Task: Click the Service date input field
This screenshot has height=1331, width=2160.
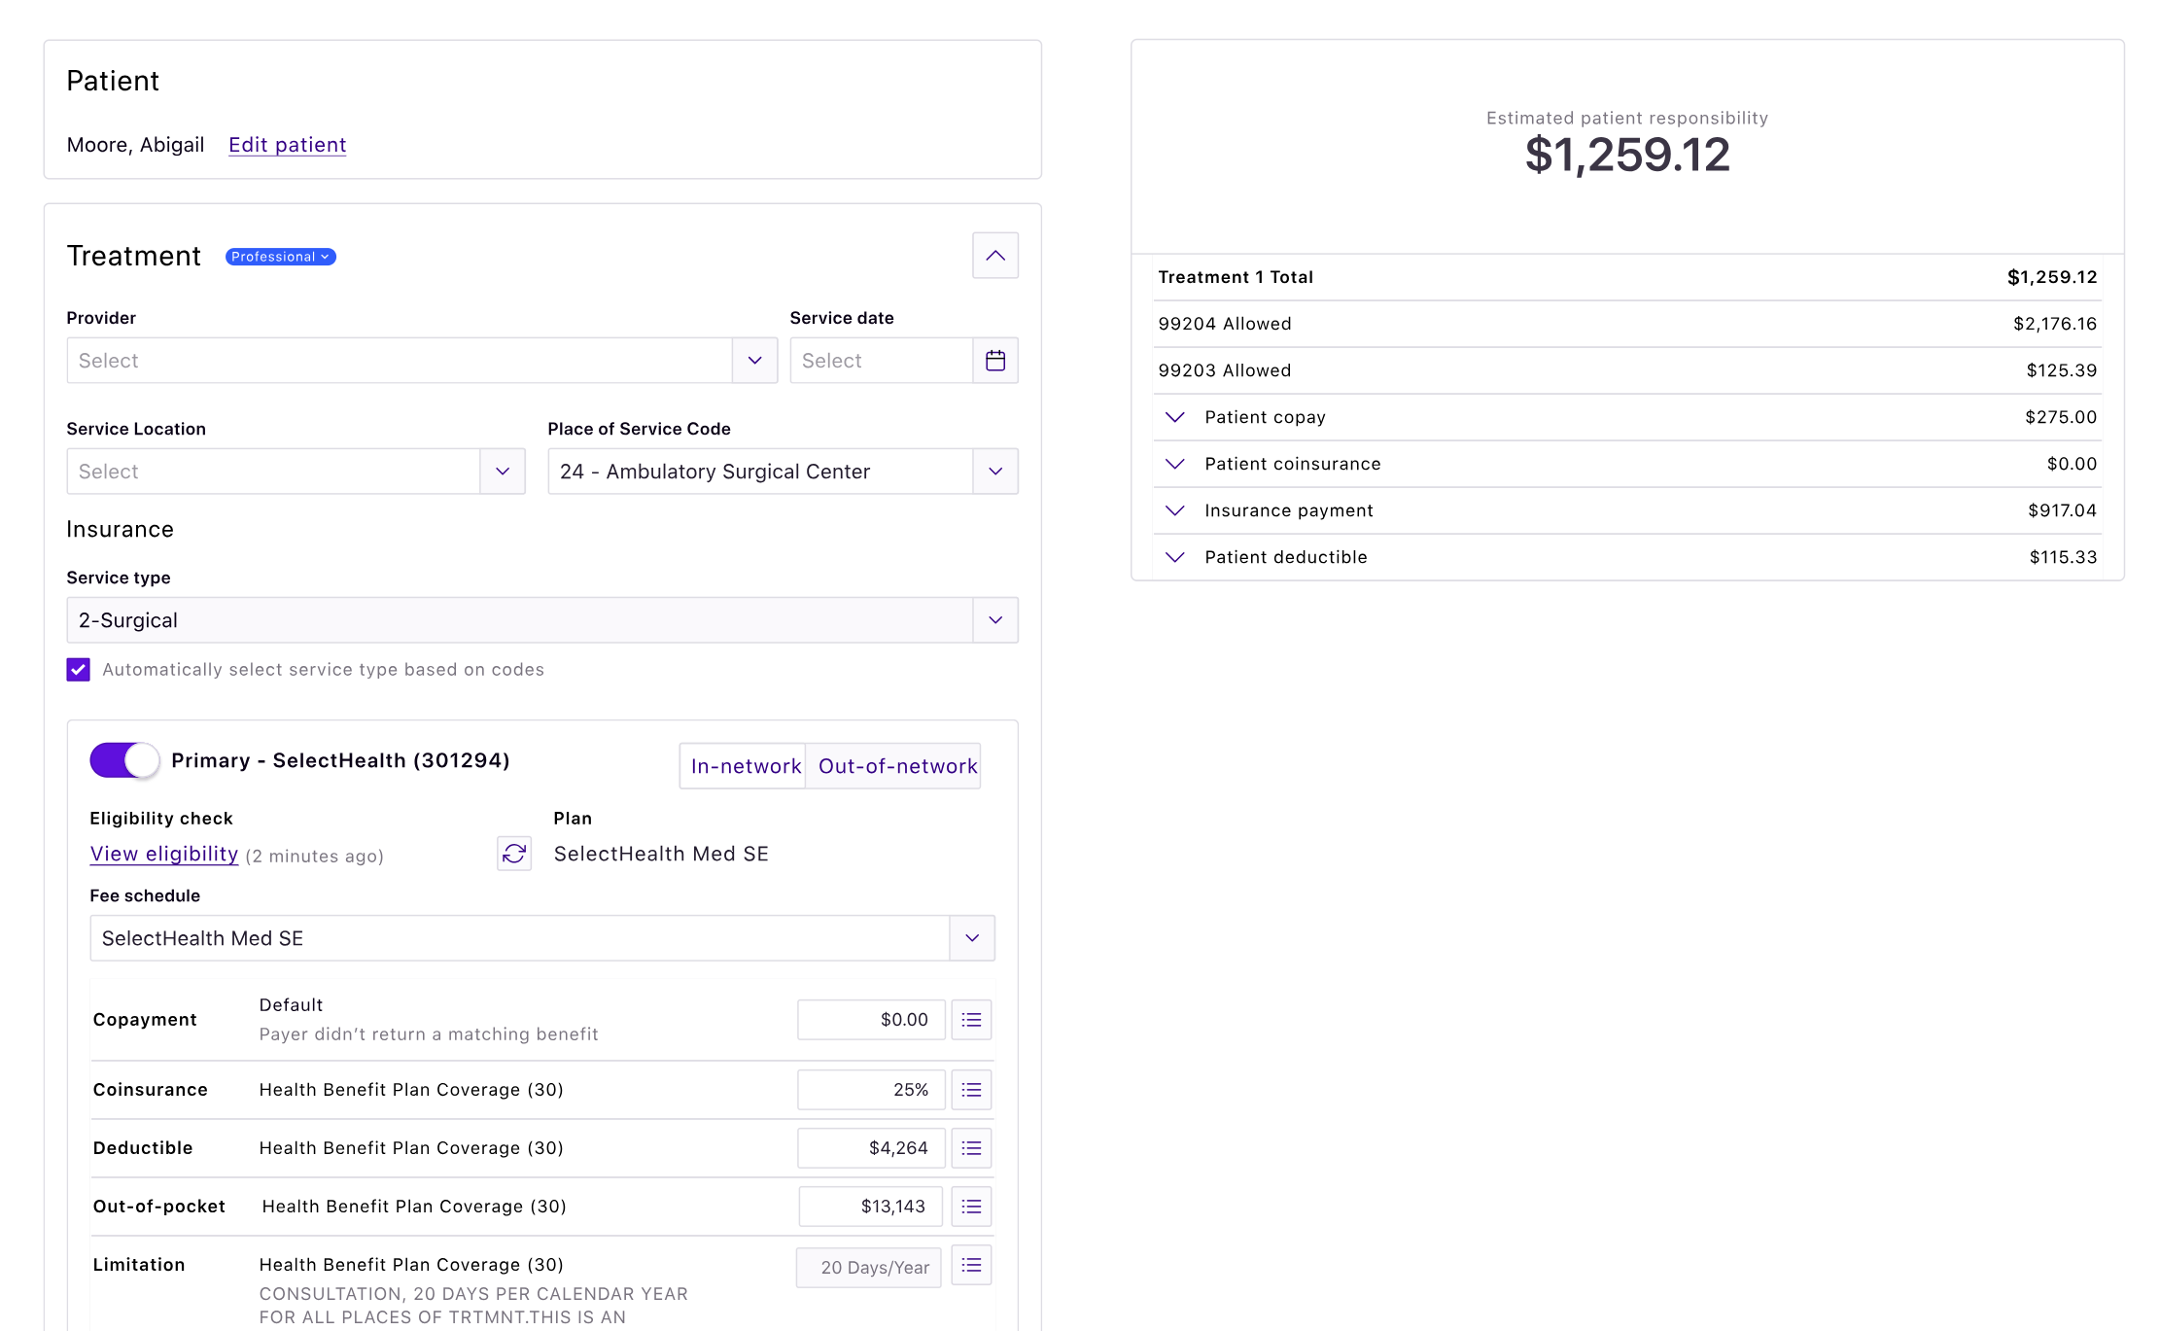Action: point(882,361)
